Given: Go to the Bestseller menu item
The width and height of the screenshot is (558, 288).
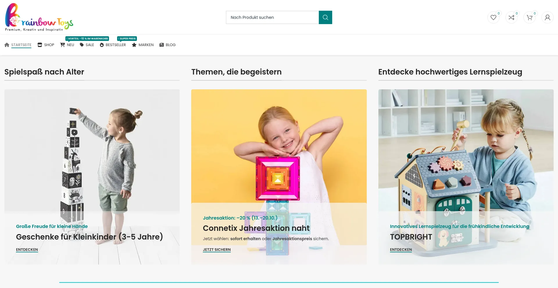Looking at the screenshot, I should point(113,45).
